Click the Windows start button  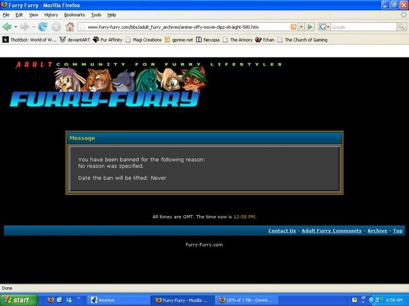pos(19,300)
